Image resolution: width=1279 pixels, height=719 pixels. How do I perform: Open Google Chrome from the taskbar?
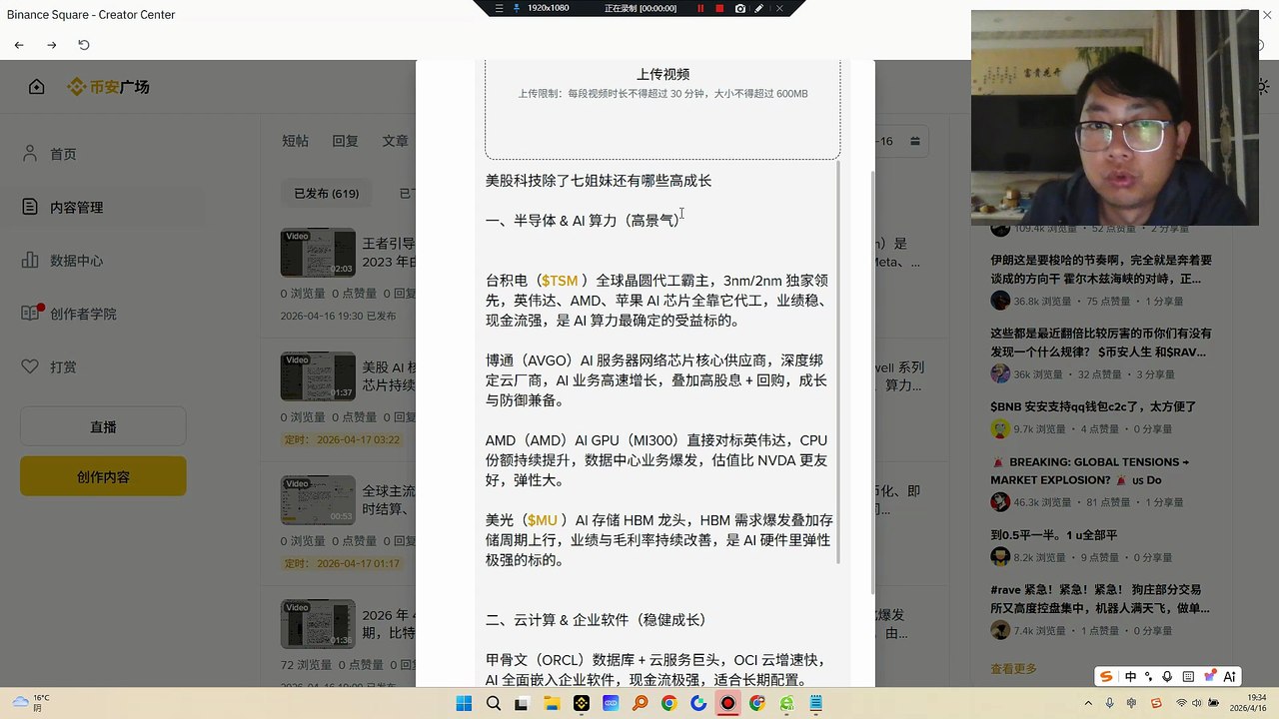coord(669,703)
